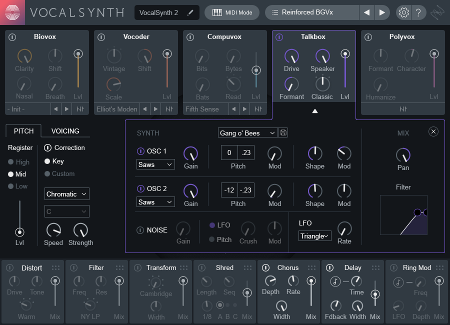This screenshot has width=450, height=325.
Task: Go to previous global preset
Action: coord(367,12)
